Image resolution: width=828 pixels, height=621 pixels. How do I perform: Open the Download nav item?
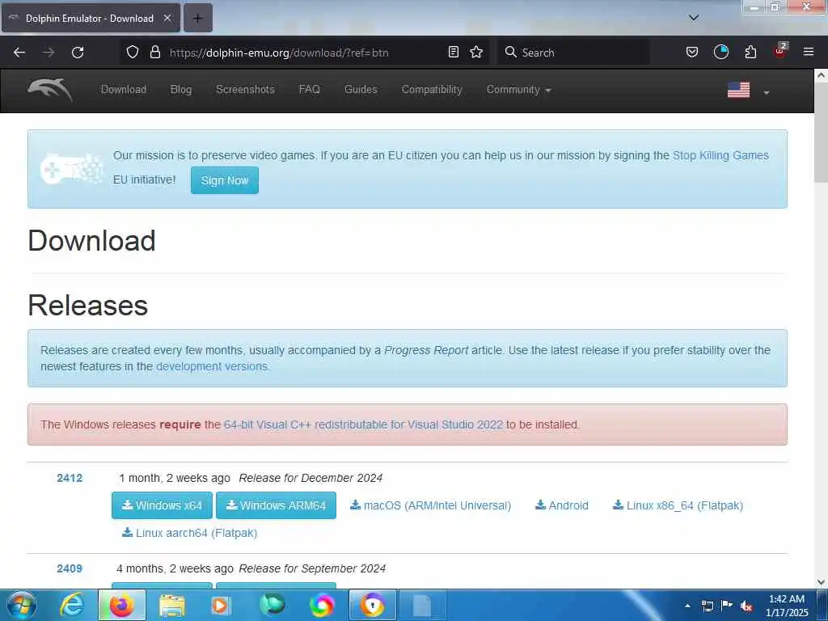124,90
